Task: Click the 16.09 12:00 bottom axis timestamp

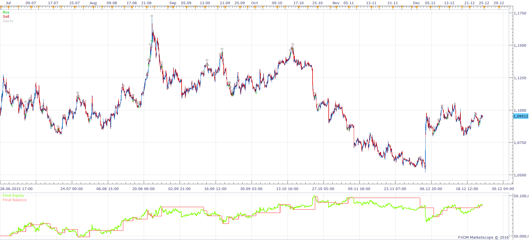Action: click(215, 189)
